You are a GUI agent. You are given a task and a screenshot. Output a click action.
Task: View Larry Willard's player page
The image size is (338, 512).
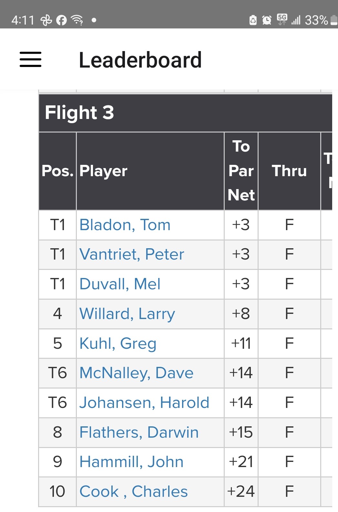click(x=127, y=314)
